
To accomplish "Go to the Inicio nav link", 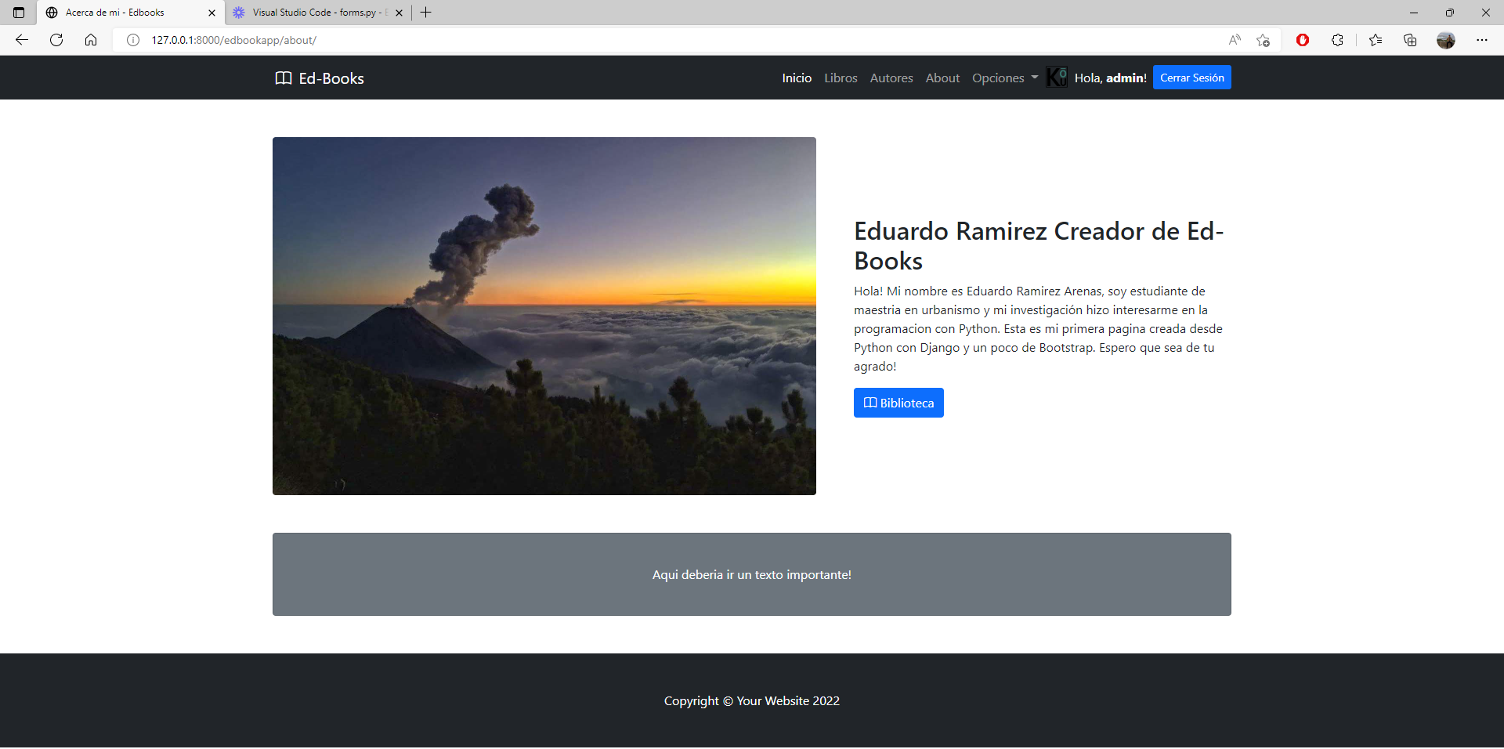I will (x=797, y=78).
